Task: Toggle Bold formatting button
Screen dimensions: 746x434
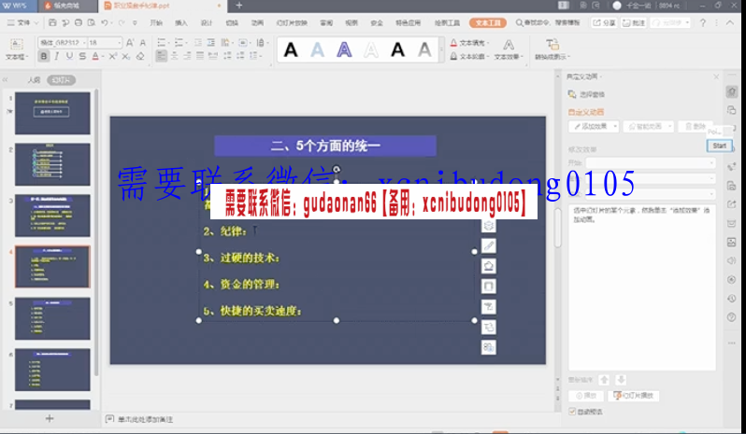Action: coord(44,57)
